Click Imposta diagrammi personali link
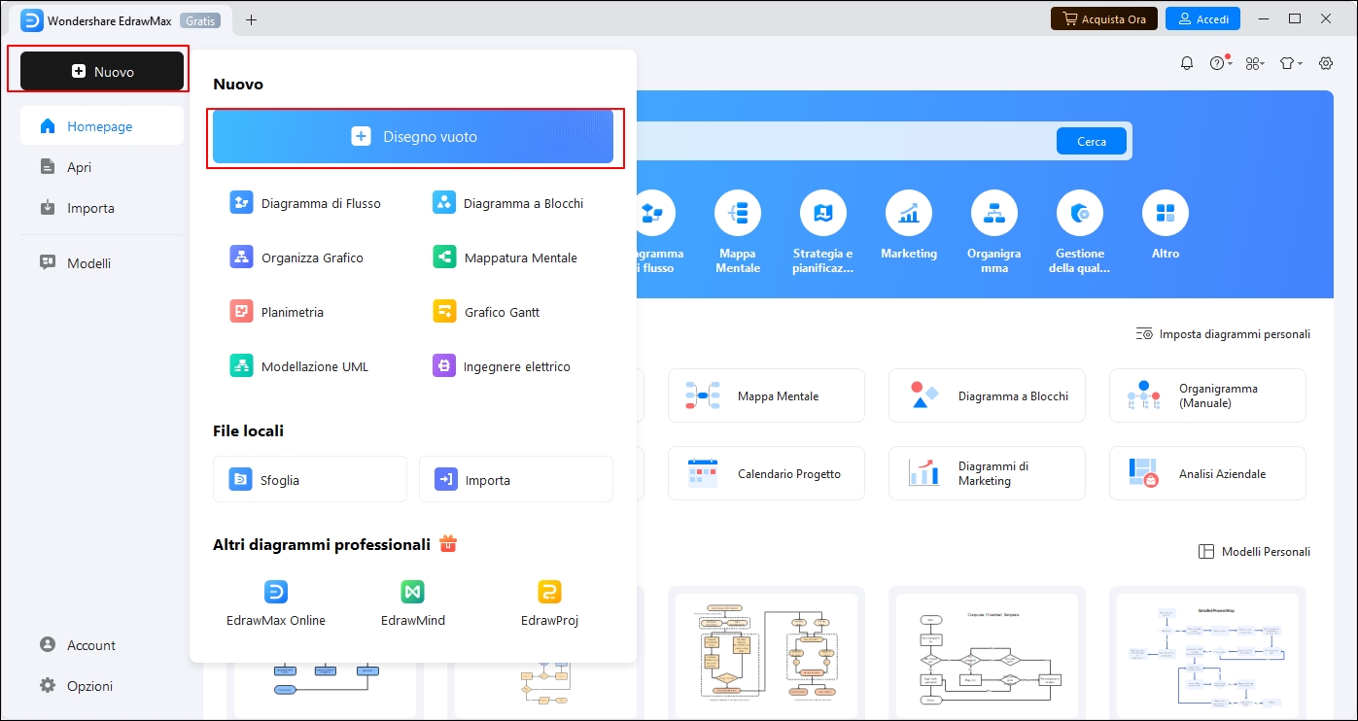The image size is (1358, 721). (x=1223, y=334)
